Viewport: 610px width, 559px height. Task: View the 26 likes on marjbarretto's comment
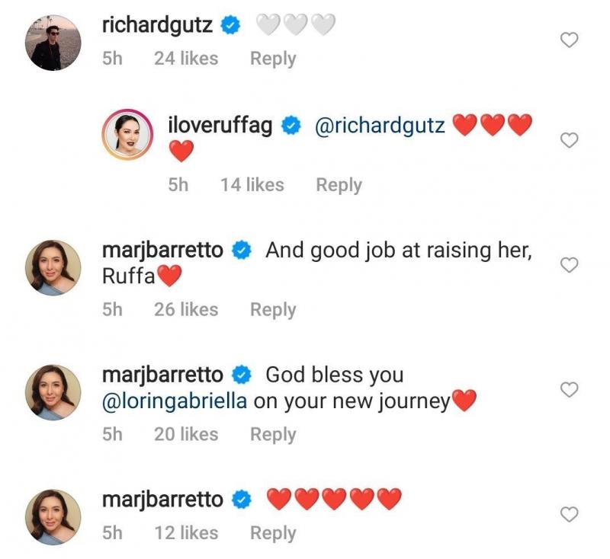(186, 310)
